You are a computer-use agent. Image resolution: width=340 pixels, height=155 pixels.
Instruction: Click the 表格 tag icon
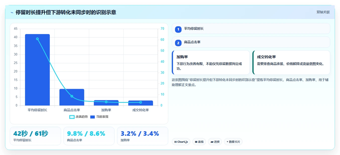coord(196,142)
